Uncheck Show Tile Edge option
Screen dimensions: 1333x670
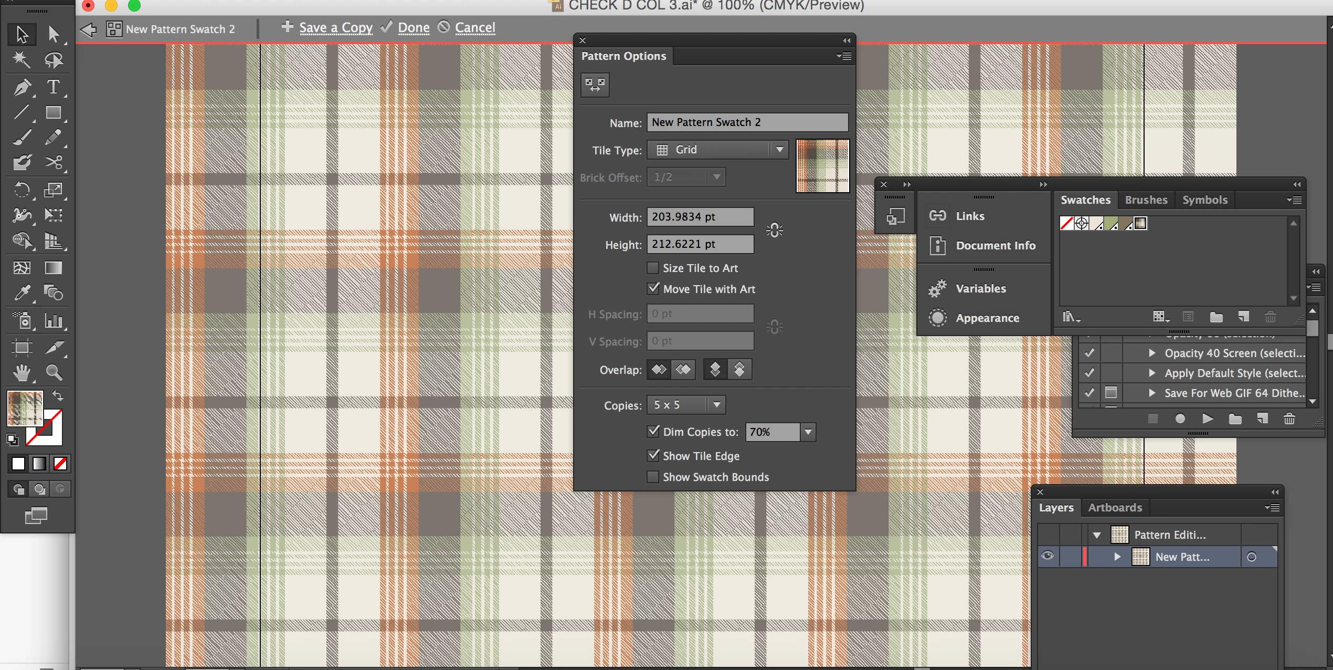click(x=653, y=456)
